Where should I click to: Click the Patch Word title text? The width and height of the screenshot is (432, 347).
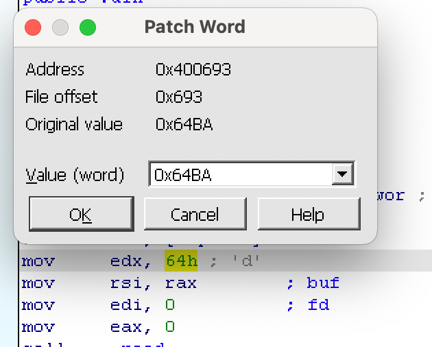click(195, 27)
